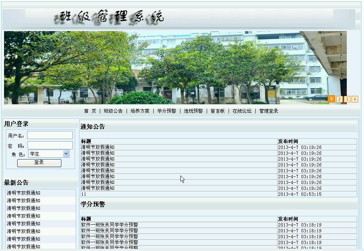Screen dimensions: 364x251
Task: Click the timestamp 2013-4-7 02:53:15
Action: (x=300, y=194)
